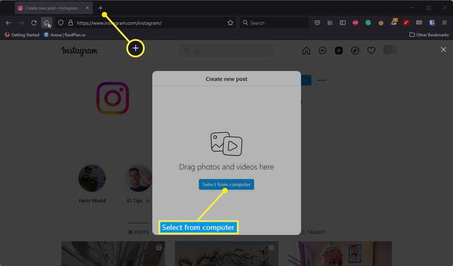Open the Library icon in toolbar

330,23
